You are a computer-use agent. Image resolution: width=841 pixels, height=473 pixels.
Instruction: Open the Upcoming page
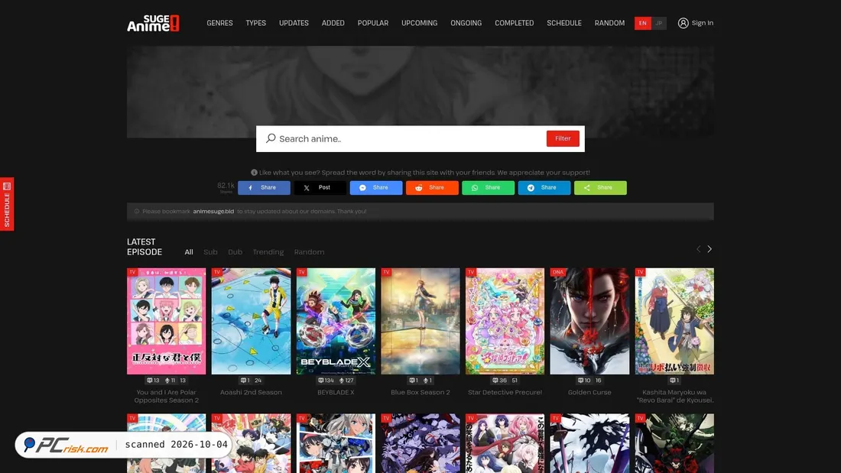point(420,23)
